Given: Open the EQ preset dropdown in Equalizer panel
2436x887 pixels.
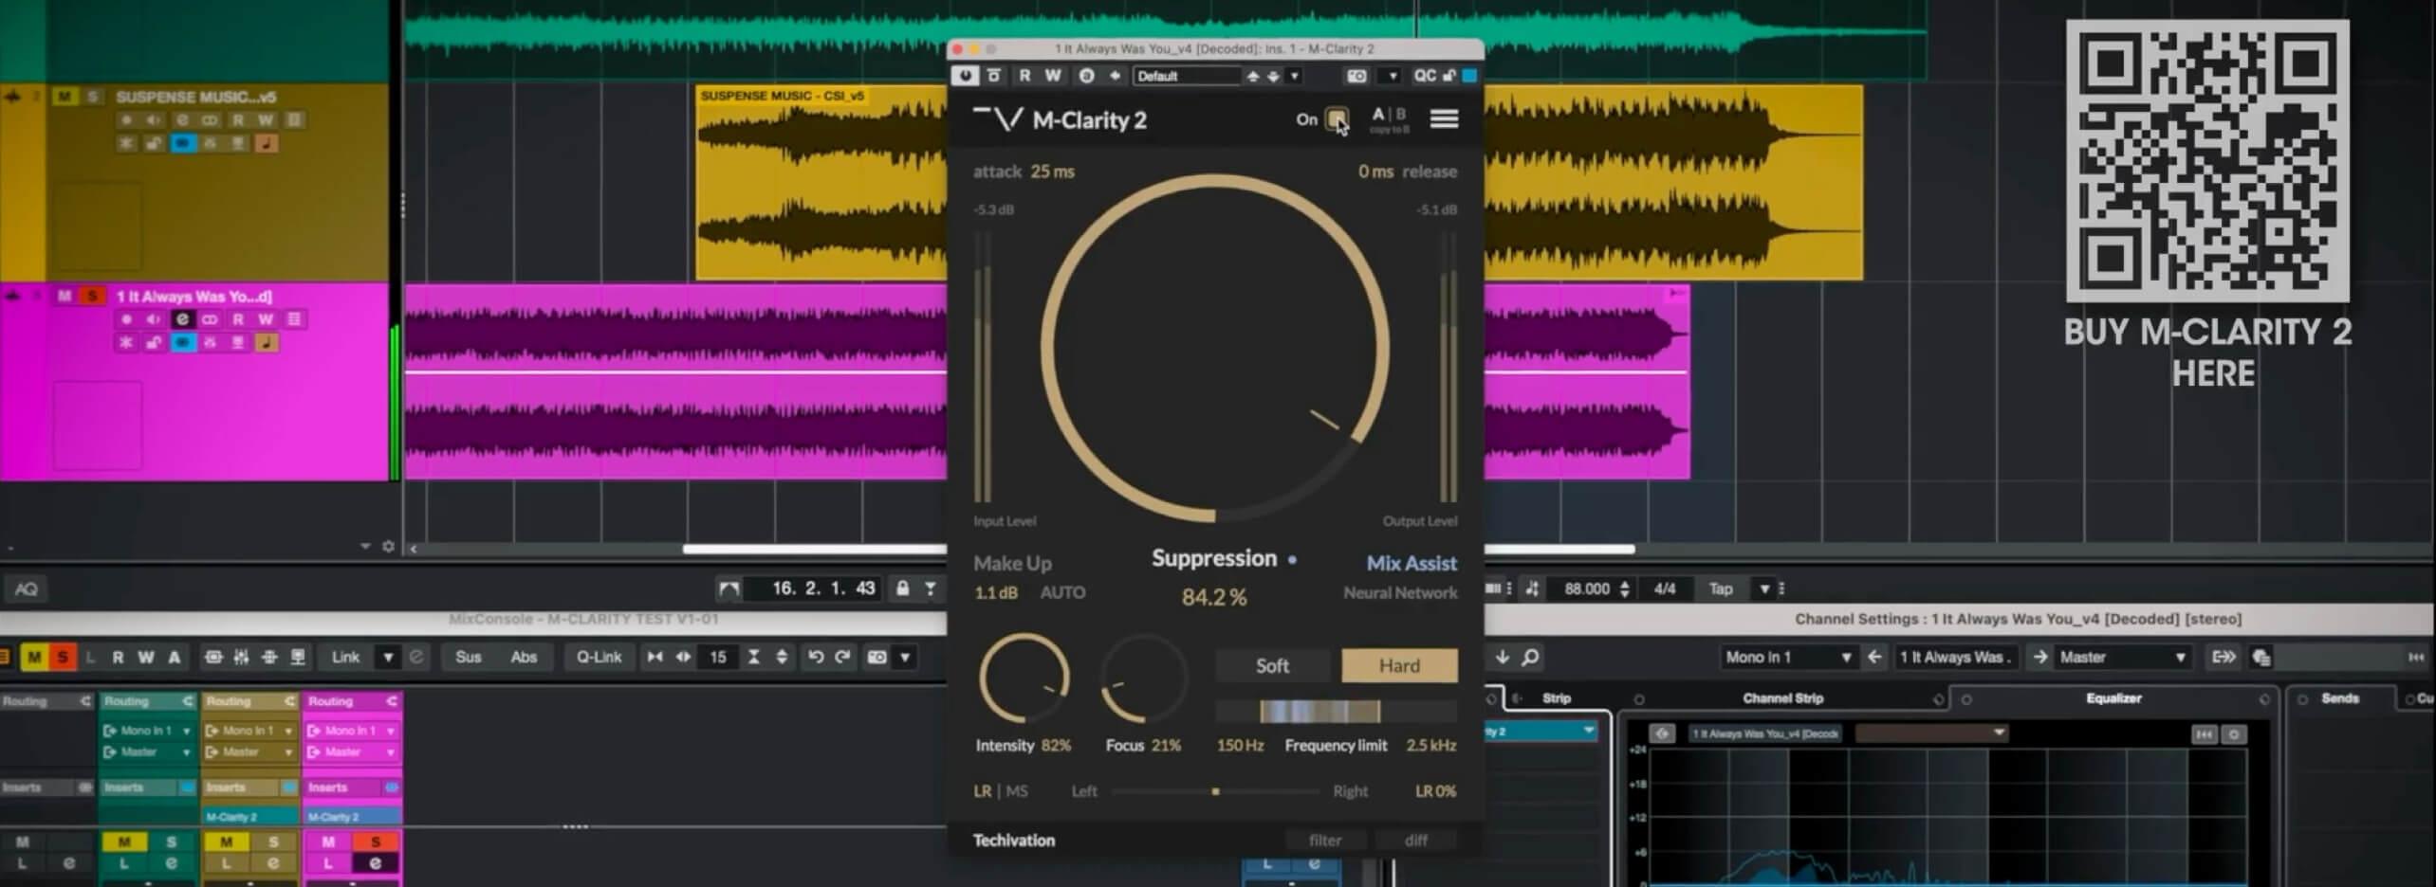Looking at the screenshot, I should point(1931,733).
